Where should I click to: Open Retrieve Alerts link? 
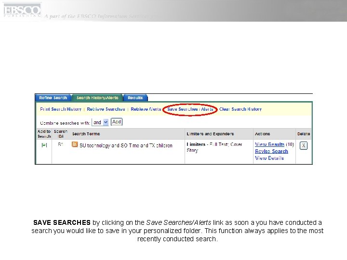click(x=146, y=109)
